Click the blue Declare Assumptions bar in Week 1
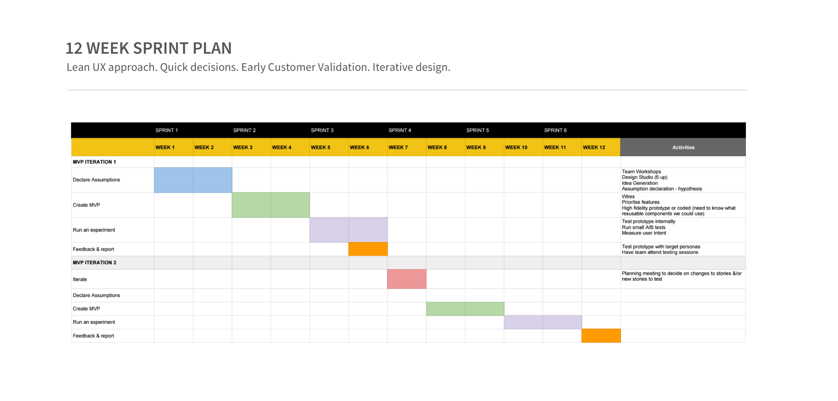838x401 pixels. pyautogui.click(x=174, y=180)
